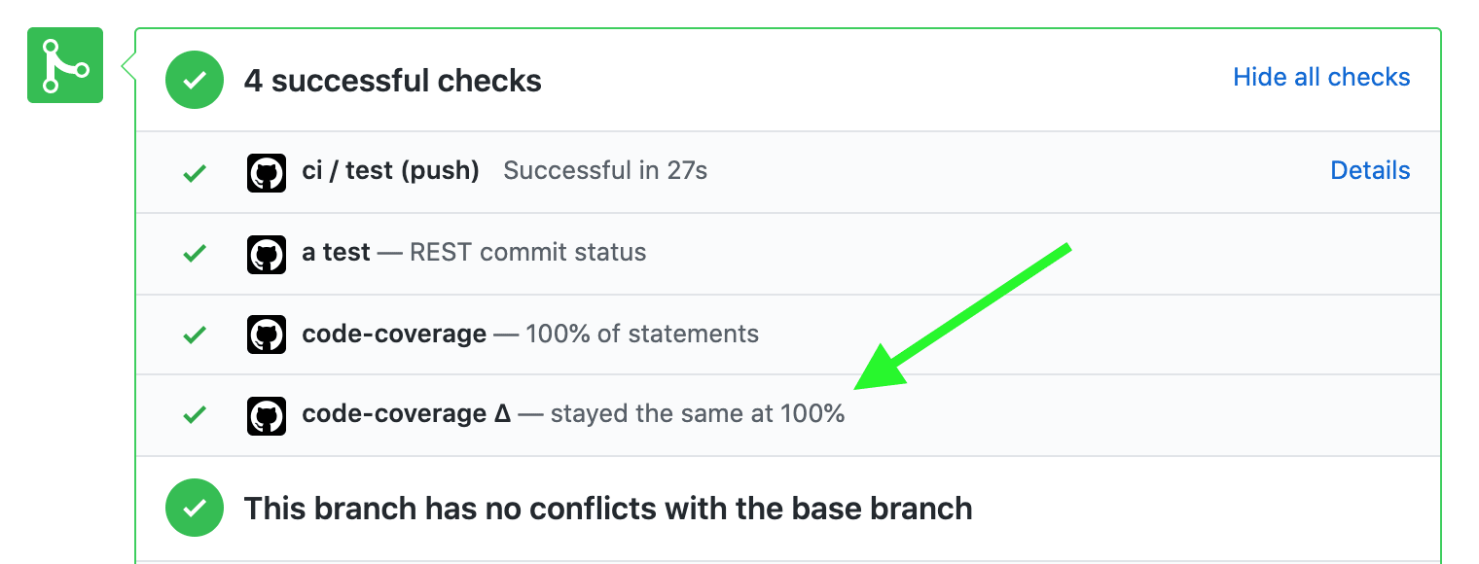This screenshot has width=1479, height=564.
Task: Click the green git merge icon
Action: [x=64, y=65]
